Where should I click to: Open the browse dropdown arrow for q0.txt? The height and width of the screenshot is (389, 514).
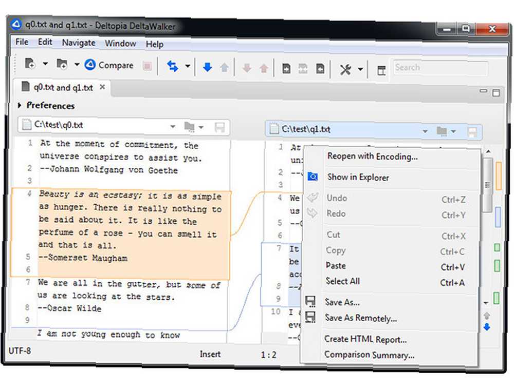tap(201, 127)
